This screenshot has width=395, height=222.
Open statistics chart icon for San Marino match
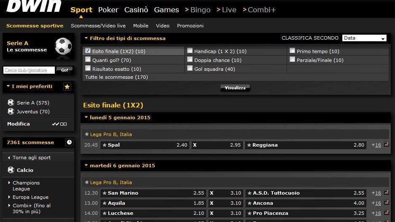click(387, 193)
